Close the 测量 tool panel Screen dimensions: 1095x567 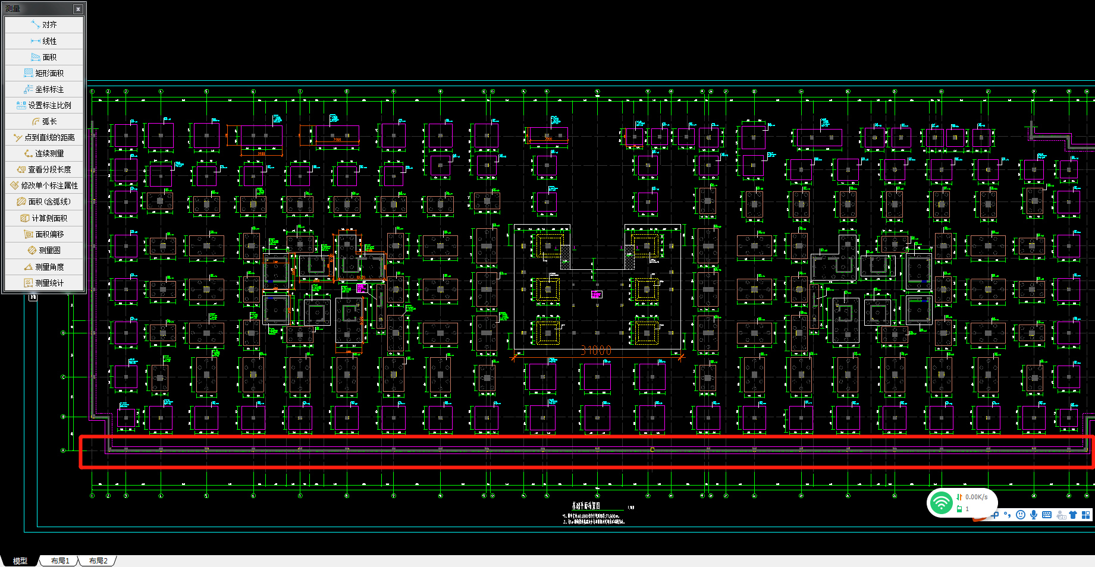pyautogui.click(x=78, y=9)
